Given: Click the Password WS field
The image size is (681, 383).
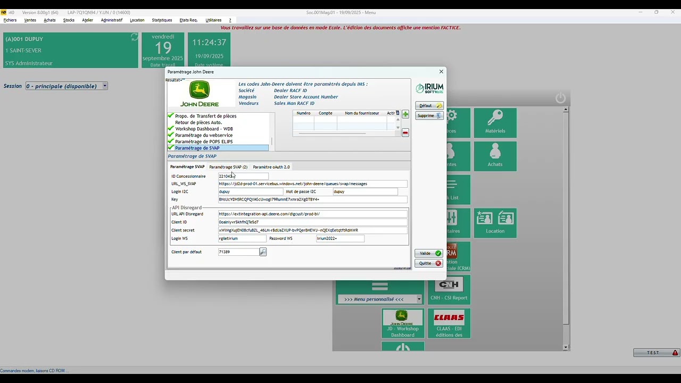Looking at the screenshot, I should [x=340, y=238].
